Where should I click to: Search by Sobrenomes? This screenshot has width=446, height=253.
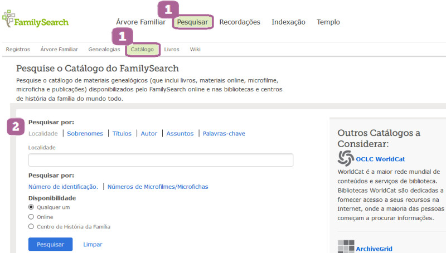coord(85,134)
